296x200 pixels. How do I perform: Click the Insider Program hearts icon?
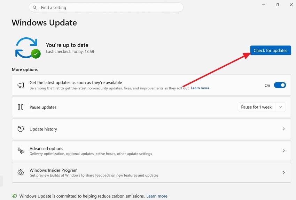click(21, 172)
